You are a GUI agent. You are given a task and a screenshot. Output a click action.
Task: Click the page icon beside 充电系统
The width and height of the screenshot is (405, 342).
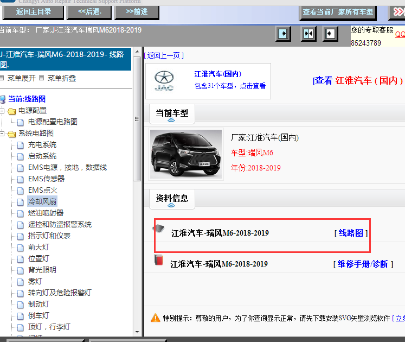(21, 145)
